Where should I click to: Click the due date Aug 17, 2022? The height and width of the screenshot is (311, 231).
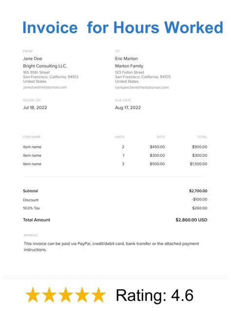tap(128, 108)
